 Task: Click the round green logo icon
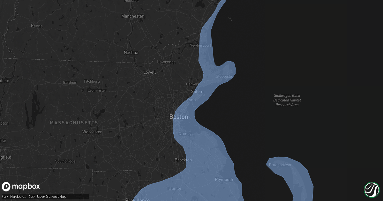pos(372,190)
